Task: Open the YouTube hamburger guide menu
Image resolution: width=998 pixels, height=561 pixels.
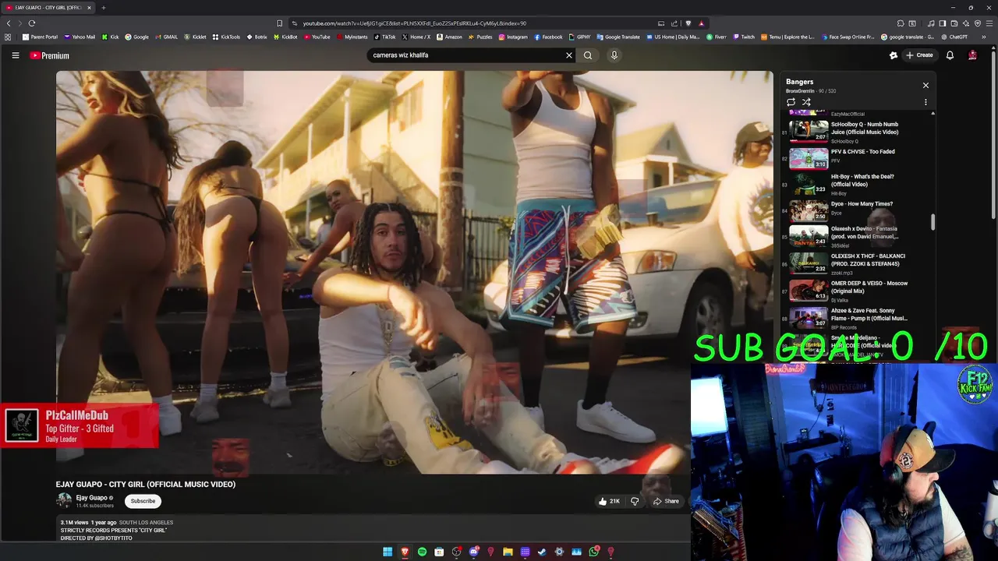Action: point(15,55)
